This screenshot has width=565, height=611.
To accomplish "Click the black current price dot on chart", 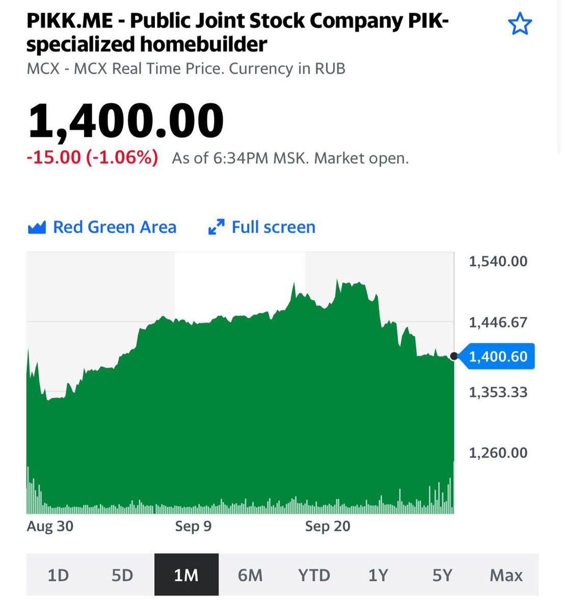I will pos(454,356).
